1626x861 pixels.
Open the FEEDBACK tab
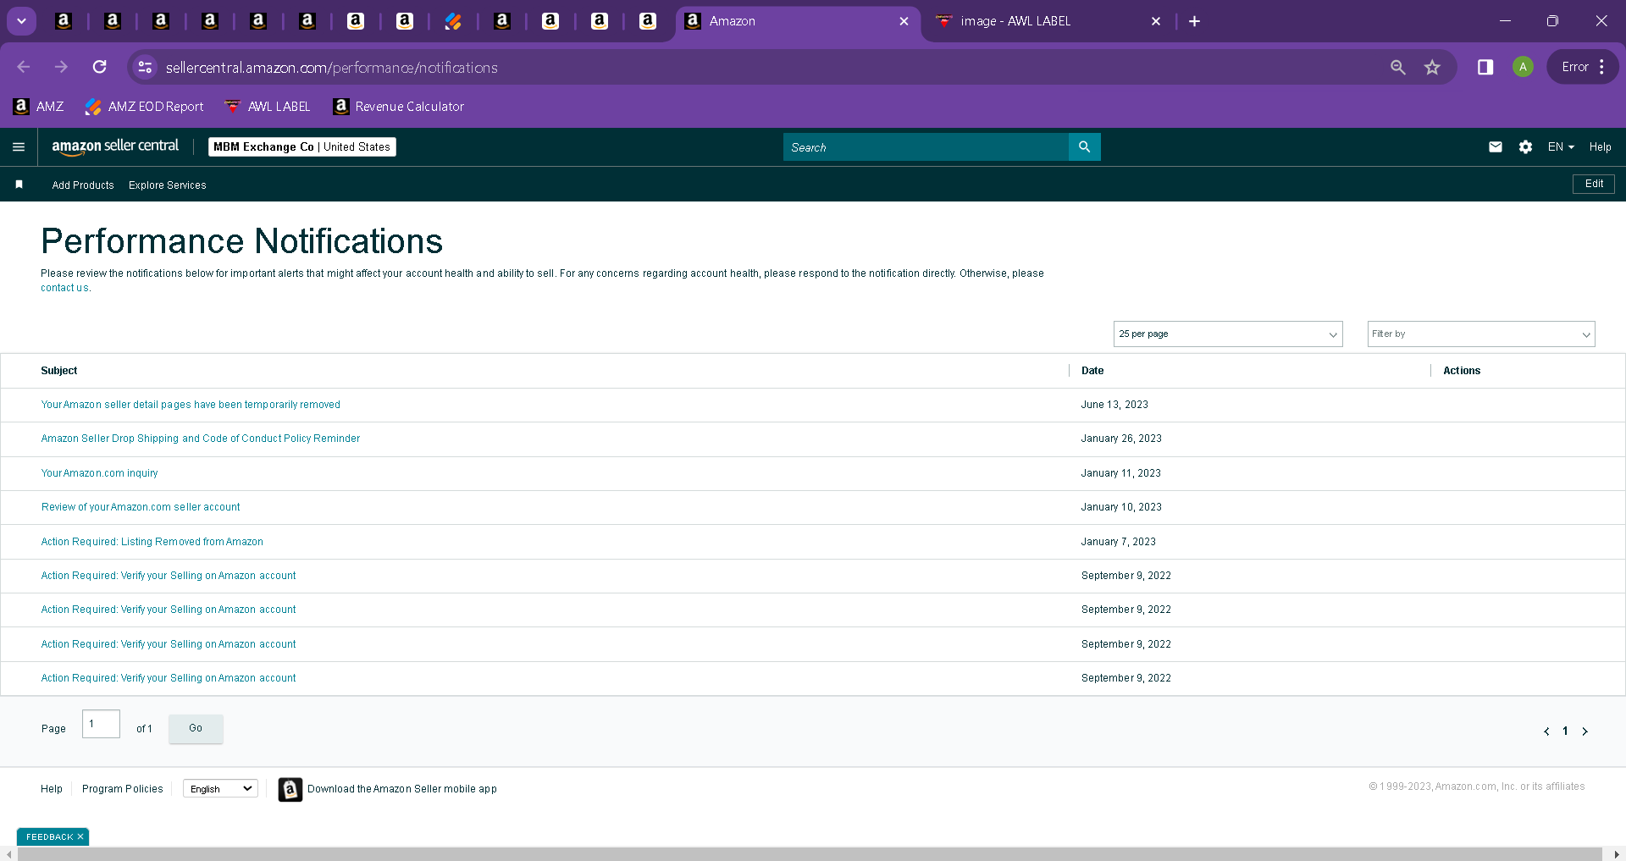[49, 837]
